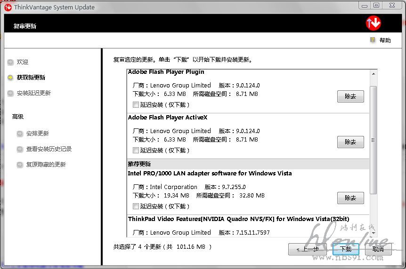This screenshot has width=406, height=269.
Task: Go back with the 上一步 button
Action: coord(308,249)
